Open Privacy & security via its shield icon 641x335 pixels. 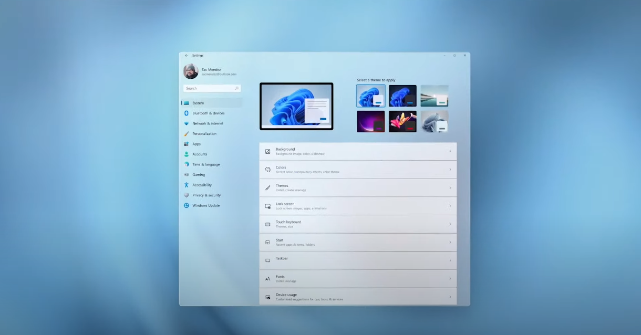coord(187,195)
